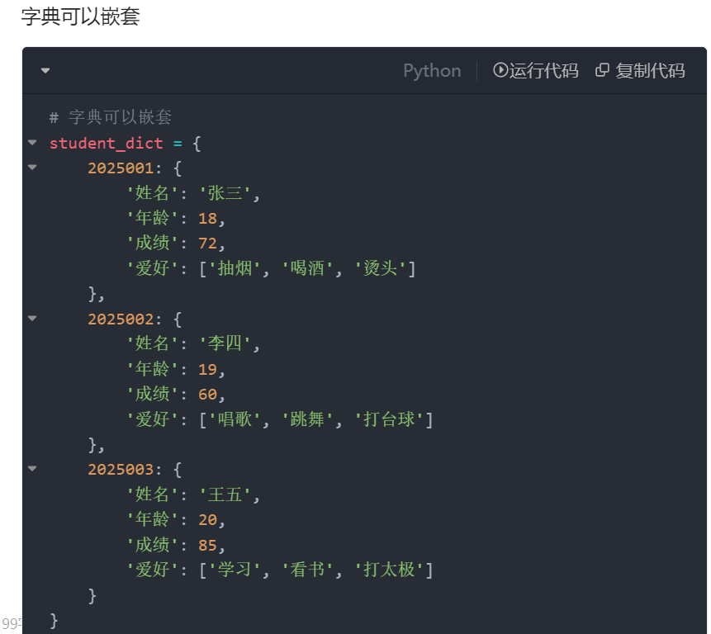Viewport: 711px width, 634px height.
Task: Fold the 2025003 block arrow
Action: click(32, 469)
